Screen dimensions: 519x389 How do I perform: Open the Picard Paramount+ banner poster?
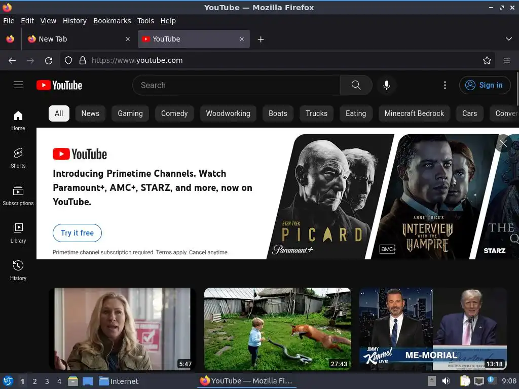point(330,197)
